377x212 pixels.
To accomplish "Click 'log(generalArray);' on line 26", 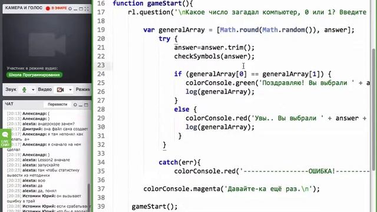I will 220,92.
